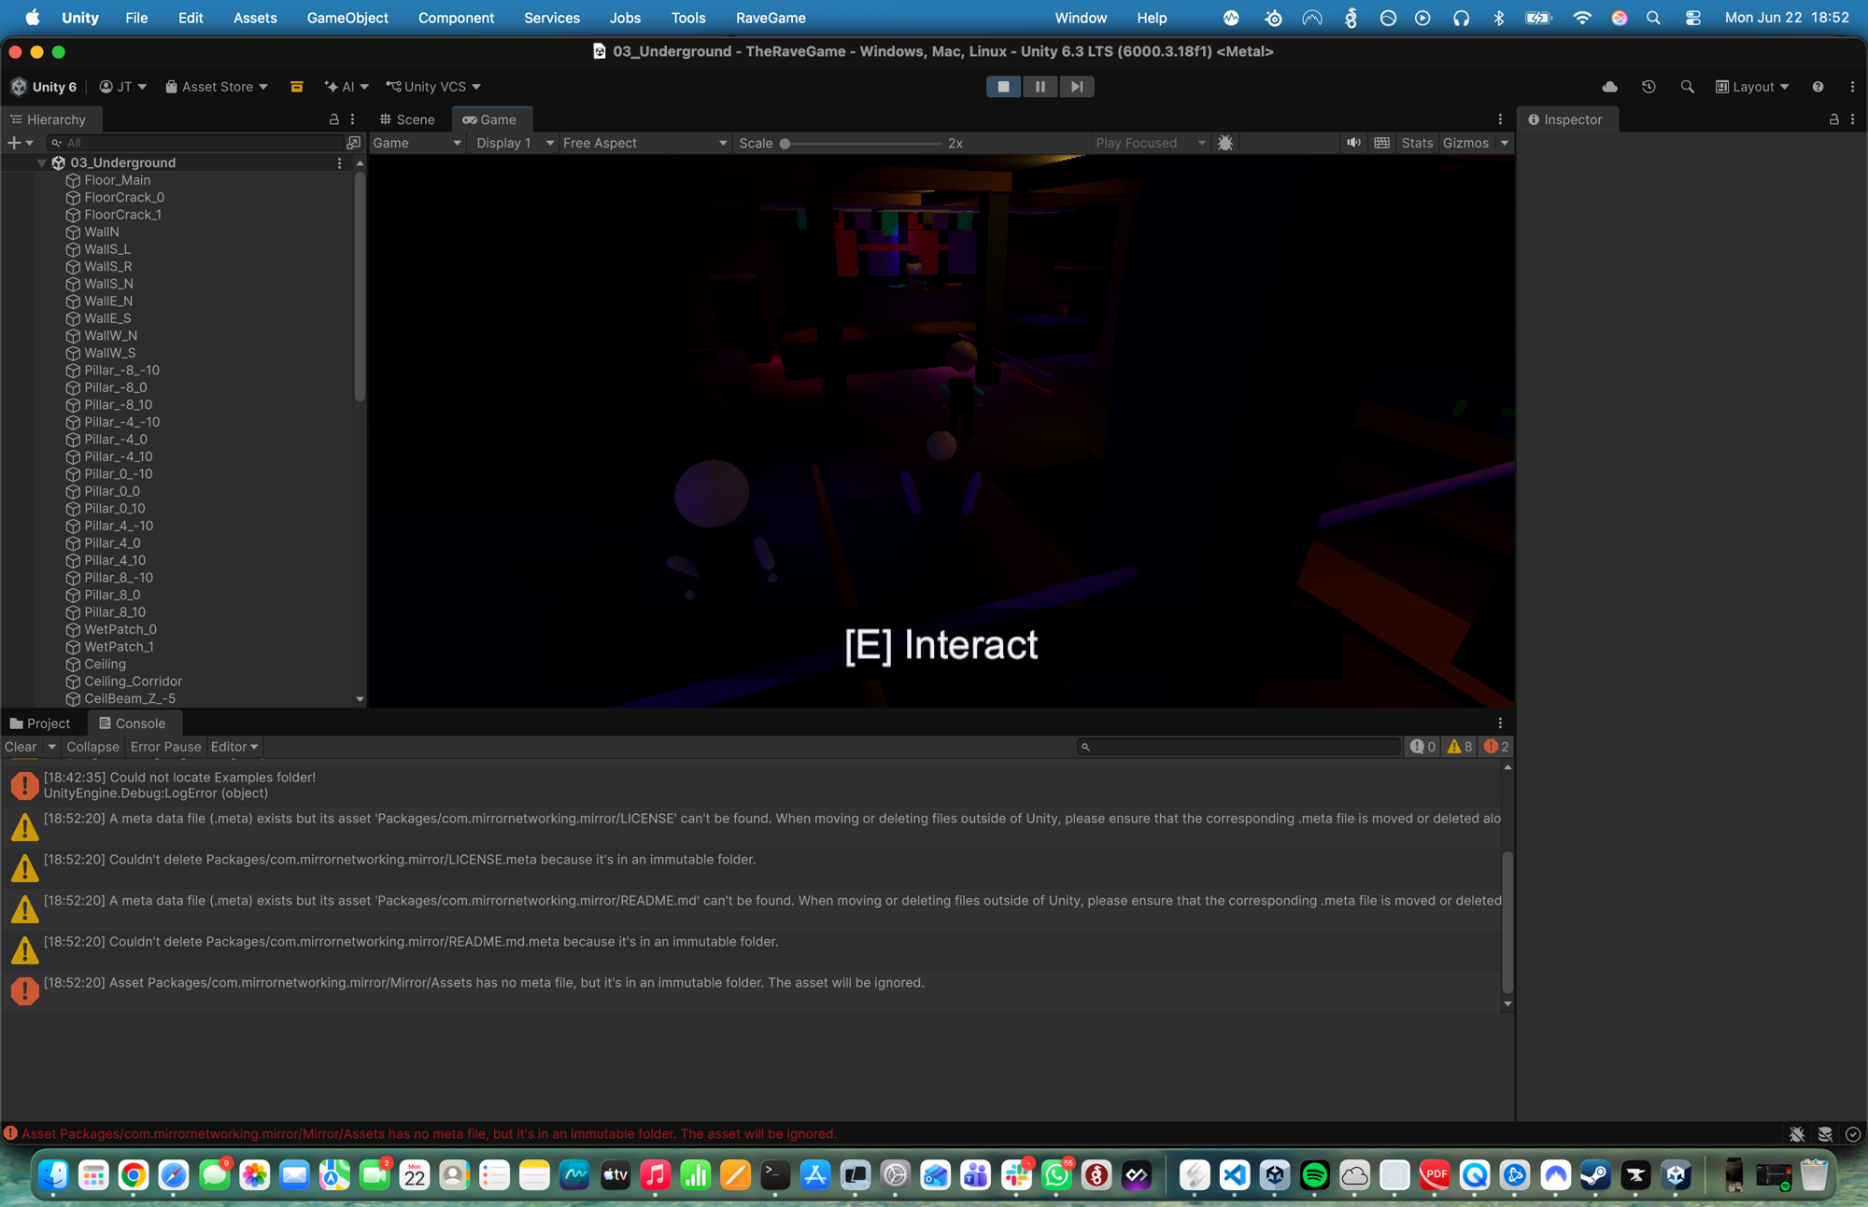Open the Hierarchy panel options menu
Image resolution: width=1868 pixels, height=1207 pixels.
click(352, 119)
